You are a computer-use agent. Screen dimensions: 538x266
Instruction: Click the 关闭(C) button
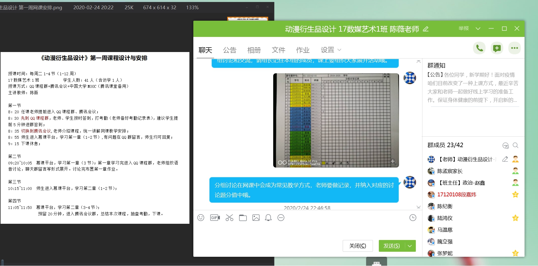(x=358, y=246)
